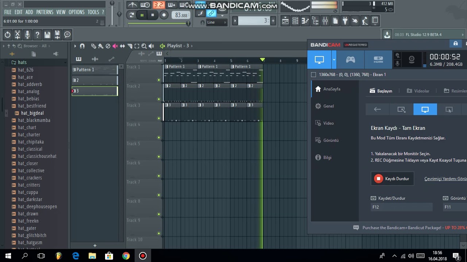Open the PATTERNS menu
The image size is (467, 262).
(45, 12)
